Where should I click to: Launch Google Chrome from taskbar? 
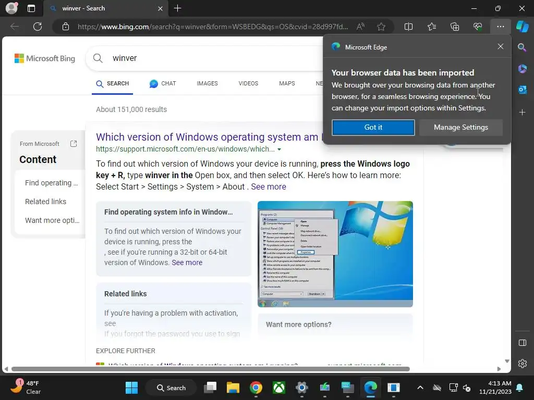coord(256,387)
